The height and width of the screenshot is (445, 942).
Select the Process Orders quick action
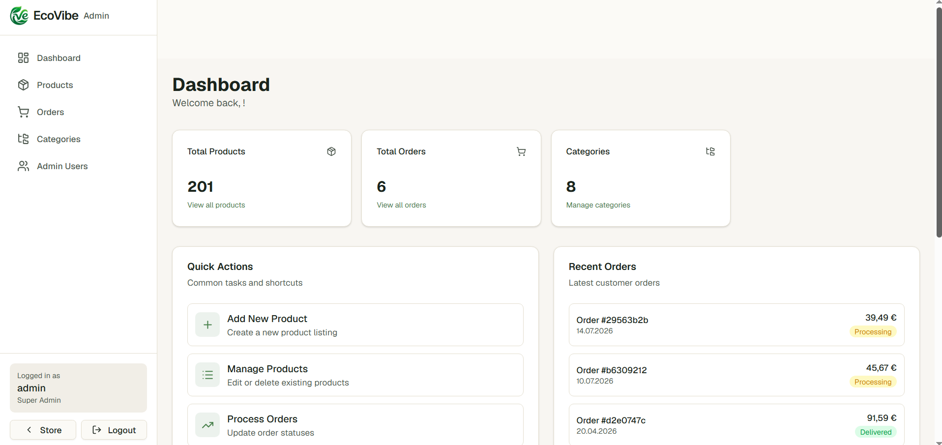355,425
